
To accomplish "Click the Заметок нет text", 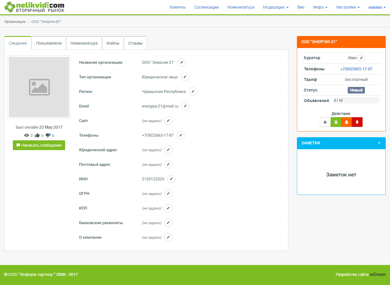I will [341, 175].
